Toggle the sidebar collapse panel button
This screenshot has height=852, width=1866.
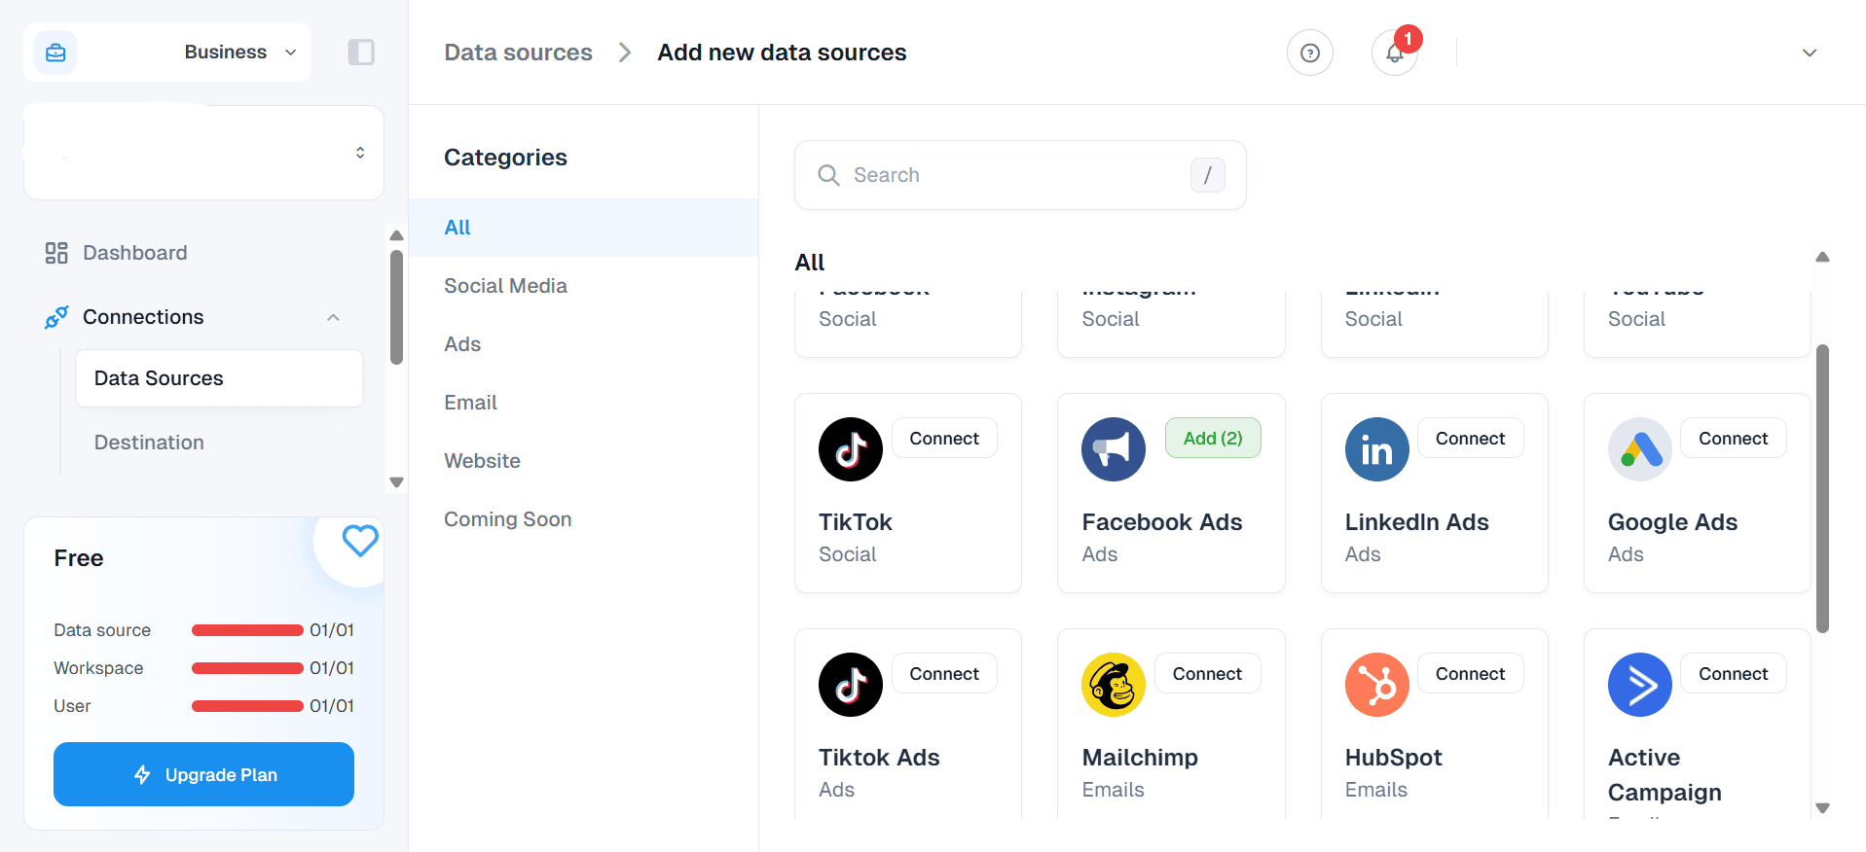361,53
